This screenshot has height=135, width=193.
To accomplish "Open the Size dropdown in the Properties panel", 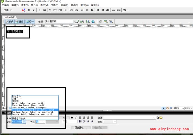I will coord(43,122).
